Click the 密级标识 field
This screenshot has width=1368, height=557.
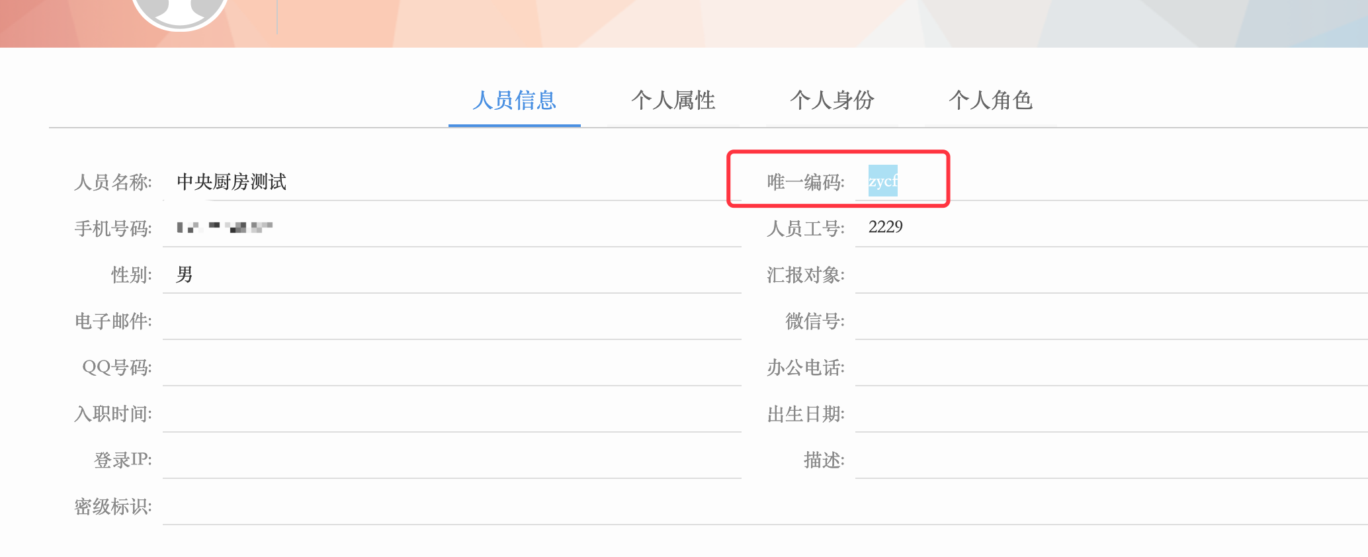point(451,506)
